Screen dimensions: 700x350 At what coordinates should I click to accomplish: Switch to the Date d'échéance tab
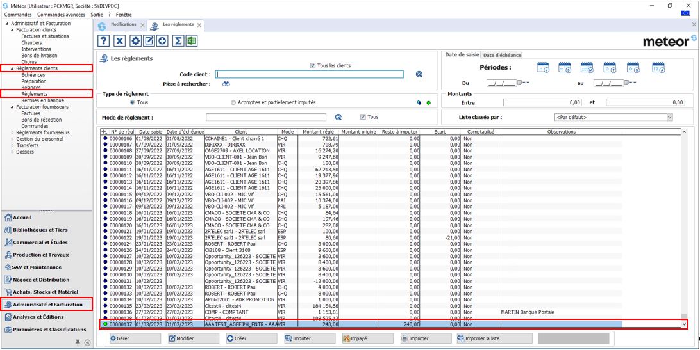tap(502, 55)
